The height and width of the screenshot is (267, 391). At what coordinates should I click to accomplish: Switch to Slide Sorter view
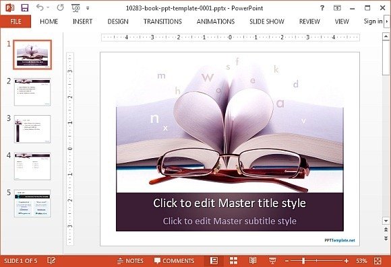233,260
